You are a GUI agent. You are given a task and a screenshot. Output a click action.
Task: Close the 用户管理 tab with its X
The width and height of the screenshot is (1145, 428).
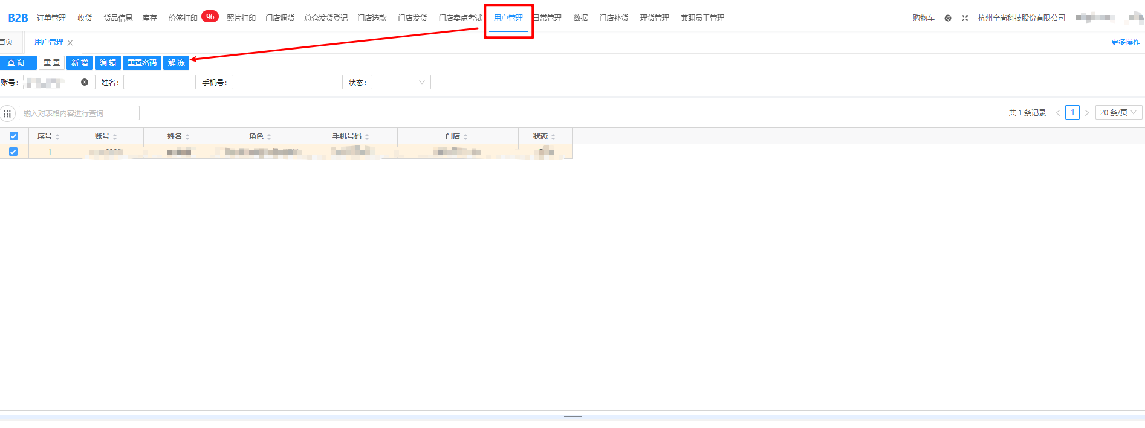point(70,43)
